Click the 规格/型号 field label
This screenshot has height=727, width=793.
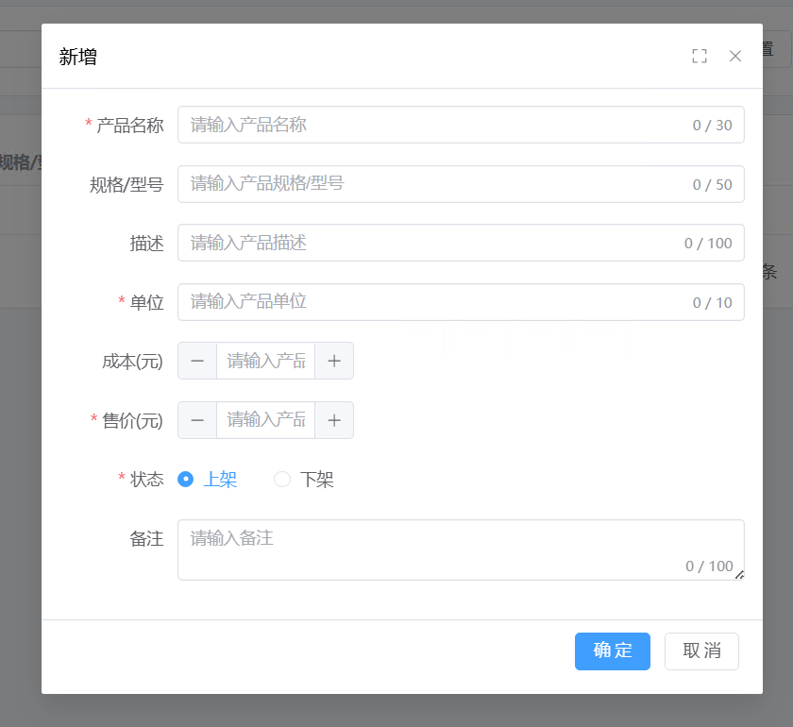[x=127, y=185]
